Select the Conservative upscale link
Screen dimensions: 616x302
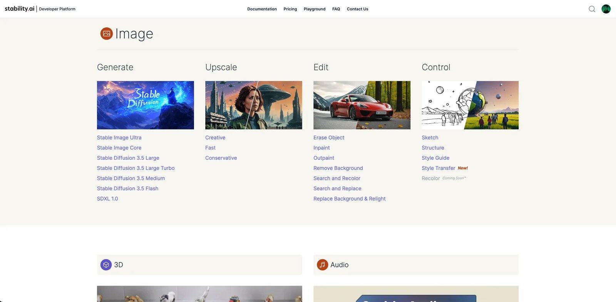click(221, 158)
